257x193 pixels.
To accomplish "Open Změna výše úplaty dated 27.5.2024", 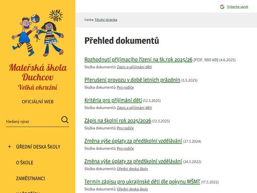I will (x=133, y=141).
